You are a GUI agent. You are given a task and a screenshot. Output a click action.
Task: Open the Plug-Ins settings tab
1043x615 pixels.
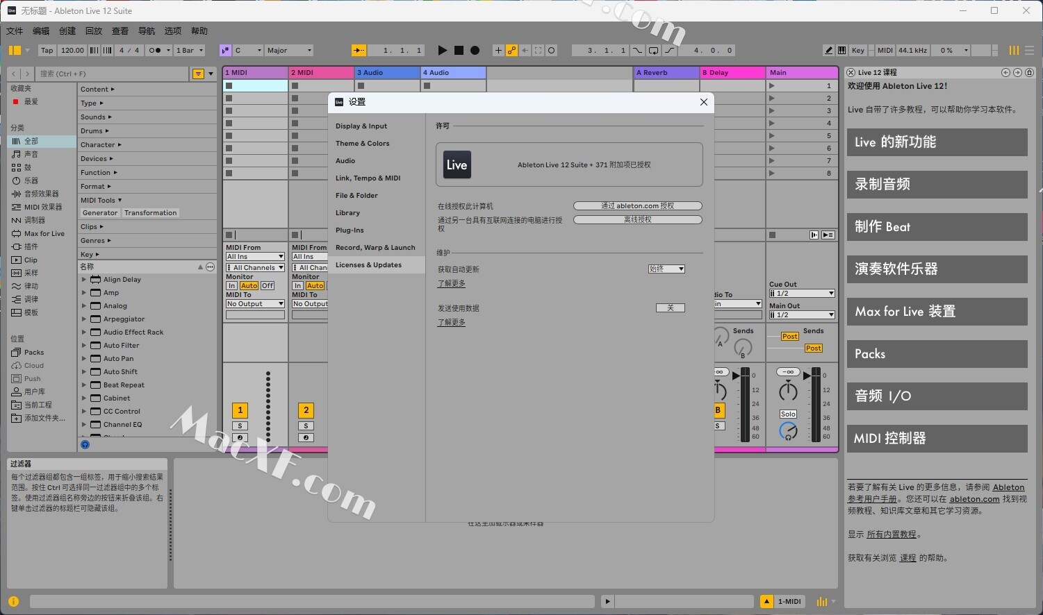click(350, 230)
